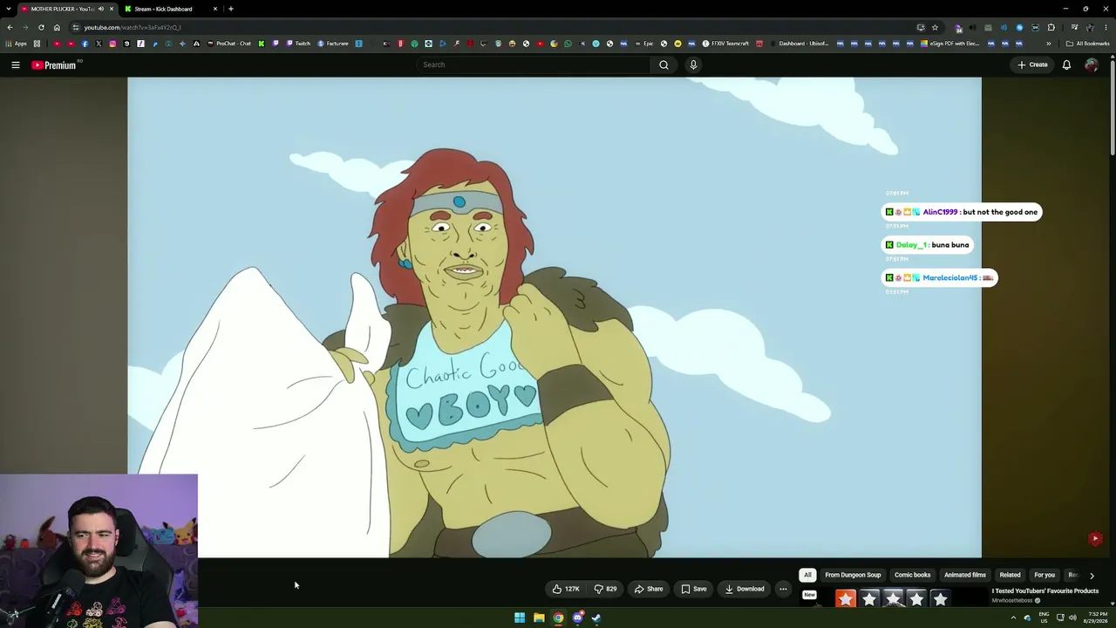Open 'I Tested YouTubers' Favourite Products' video

coord(1045,591)
